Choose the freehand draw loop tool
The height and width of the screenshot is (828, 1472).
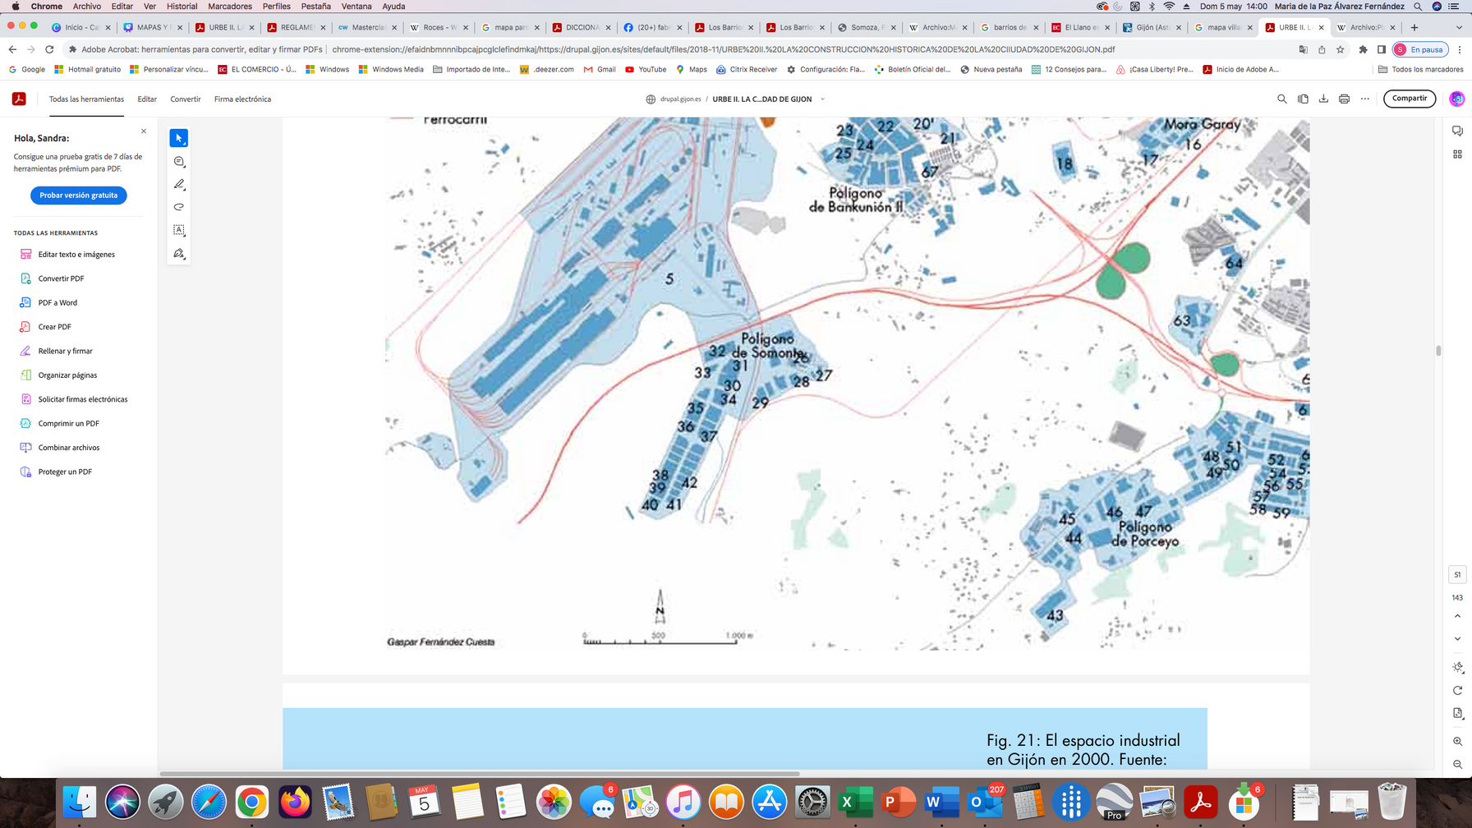179,207
